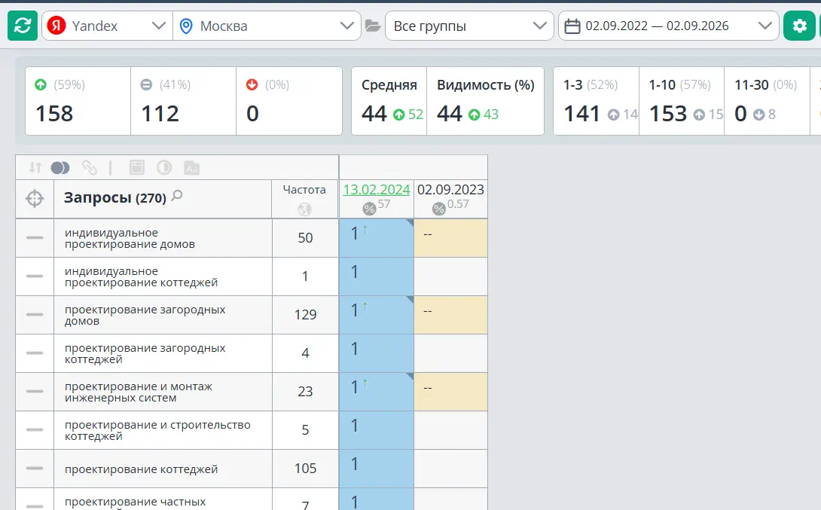Click the Запросы (270) column header
Image resolution: width=821 pixels, height=510 pixels.
point(115,198)
